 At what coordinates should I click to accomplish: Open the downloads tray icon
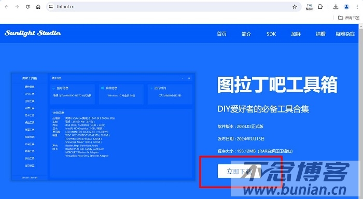(336, 7)
